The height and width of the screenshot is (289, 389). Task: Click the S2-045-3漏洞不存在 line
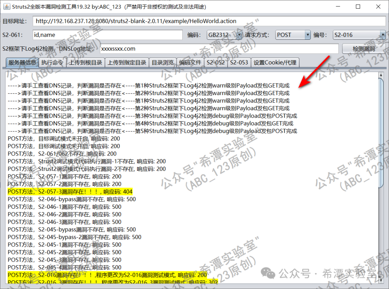pyautogui.click(x=64, y=260)
